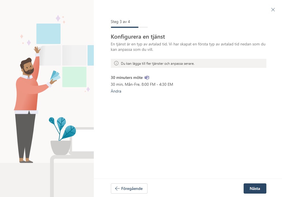Go to the next step with Nästa
Screen dimensions: 282x197
point(255,188)
